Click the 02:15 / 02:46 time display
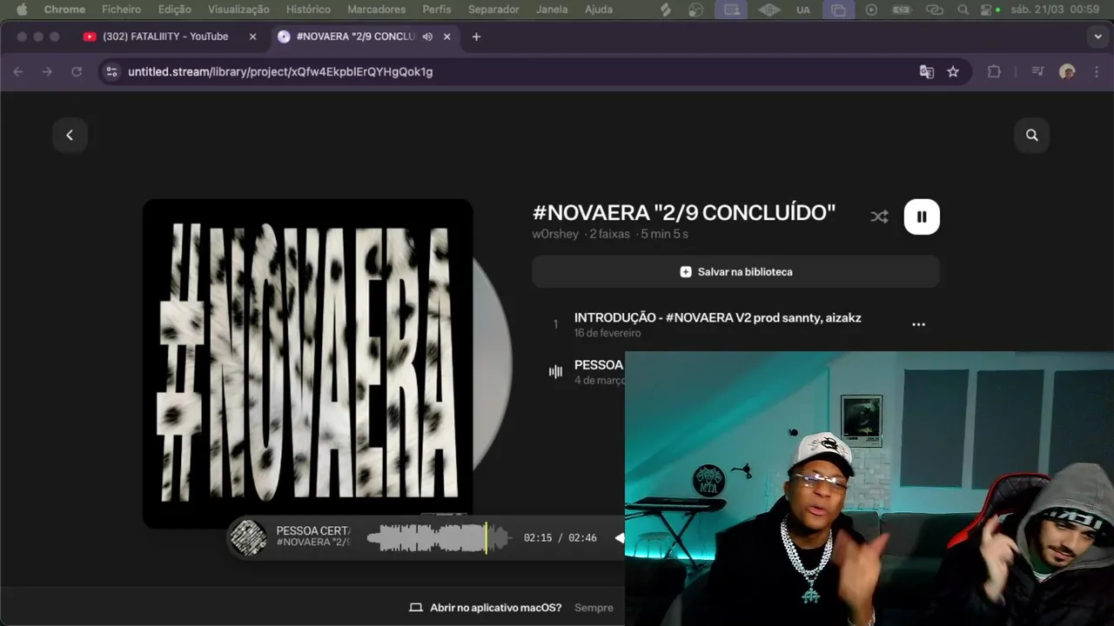The width and height of the screenshot is (1114, 626). click(560, 538)
